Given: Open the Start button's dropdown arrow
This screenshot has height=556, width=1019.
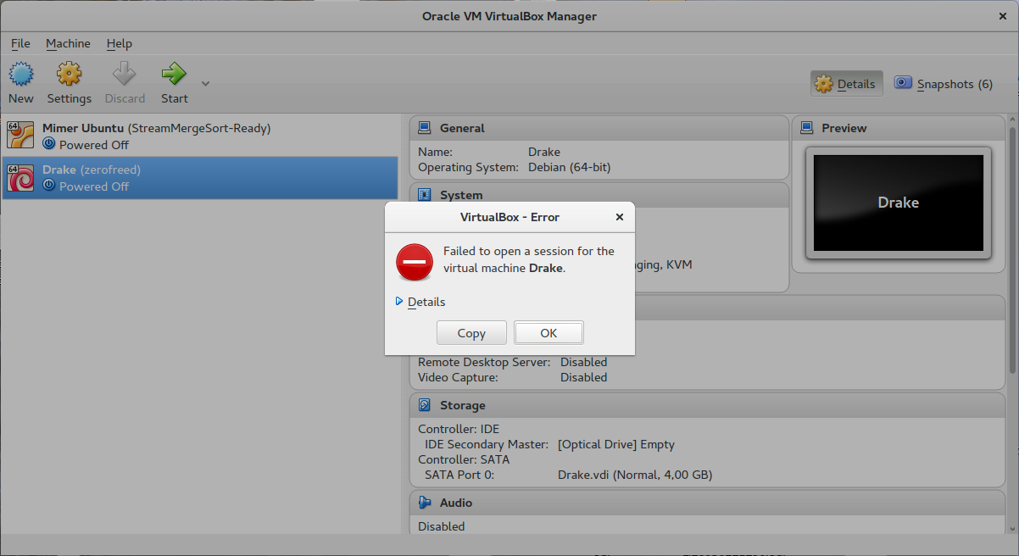Looking at the screenshot, I should pos(205,83).
